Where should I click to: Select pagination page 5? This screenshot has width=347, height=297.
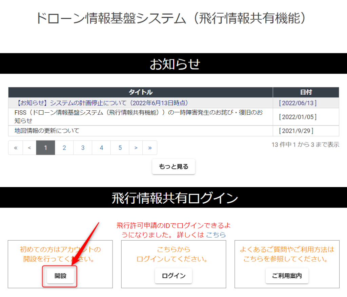pos(120,148)
